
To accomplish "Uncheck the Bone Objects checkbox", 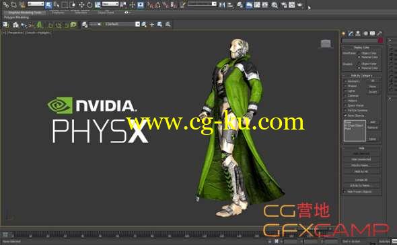I will (345, 115).
